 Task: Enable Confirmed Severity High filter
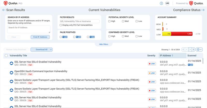tap(109, 36)
